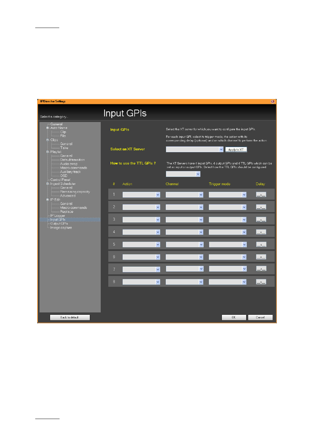Collapse the Clips tree node
The image size is (314, 444).
47,140
